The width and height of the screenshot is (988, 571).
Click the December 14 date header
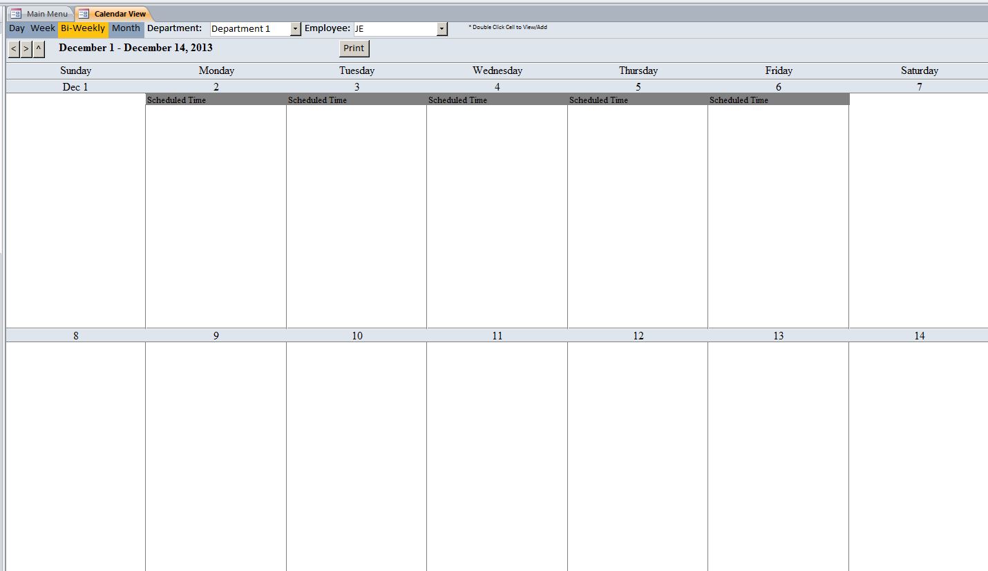[919, 336]
